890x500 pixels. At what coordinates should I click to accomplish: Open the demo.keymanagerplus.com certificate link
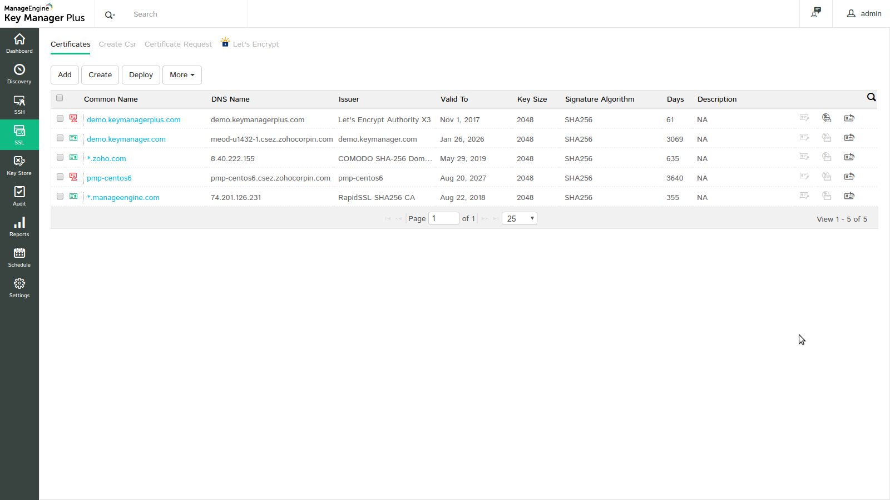(x=133, y=120)
